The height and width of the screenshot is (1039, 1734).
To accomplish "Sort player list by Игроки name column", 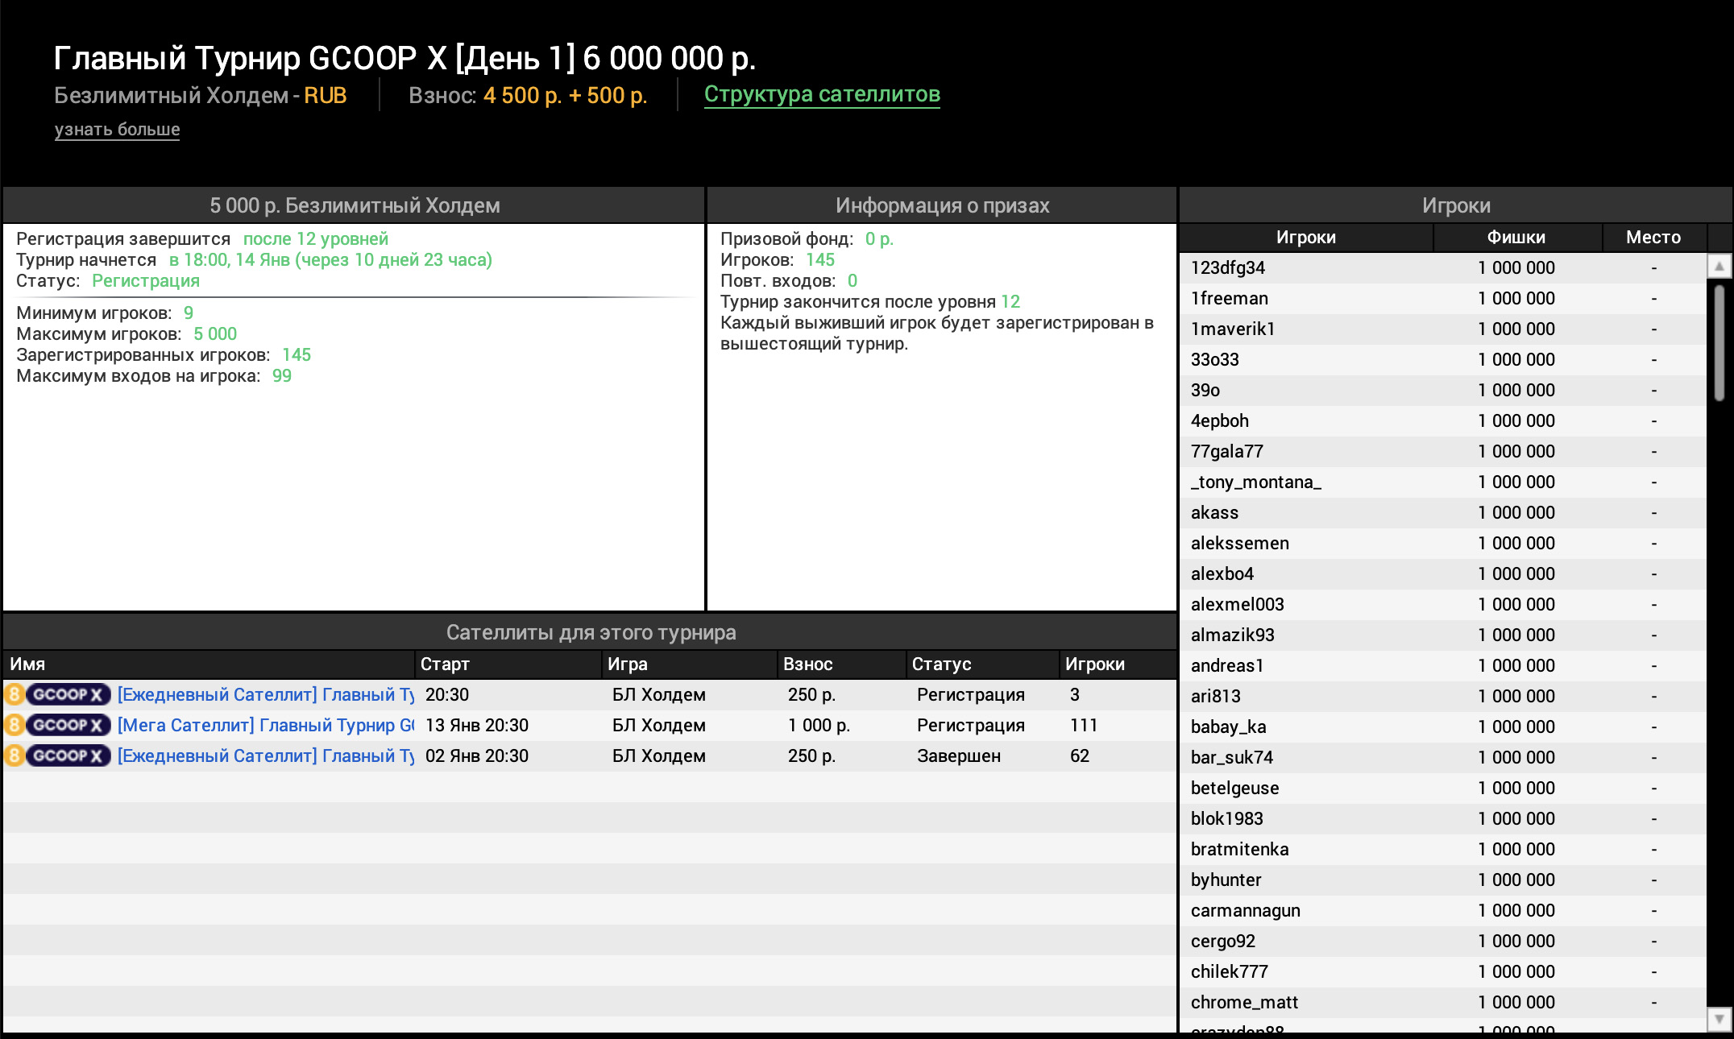I will coord(1305,237).
